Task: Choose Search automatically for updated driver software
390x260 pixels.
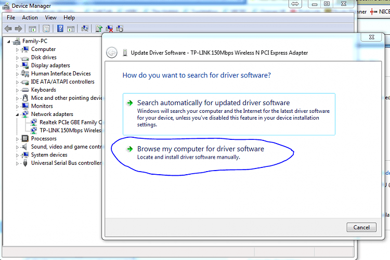Action: (x=229, y=114)
